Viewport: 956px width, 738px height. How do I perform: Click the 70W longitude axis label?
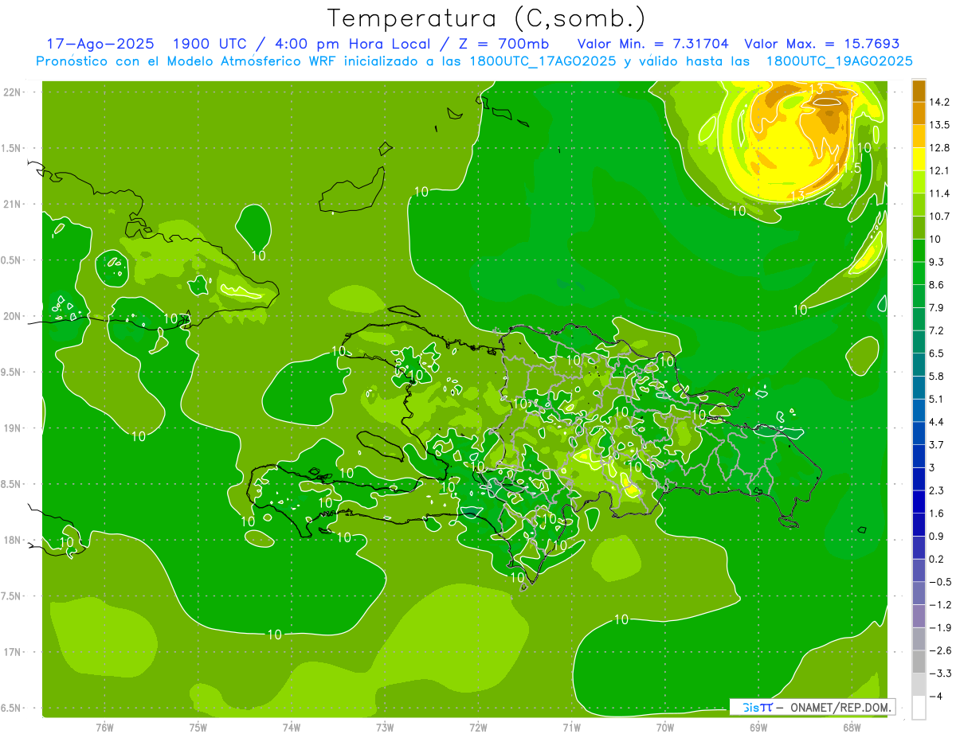(664, 728)
